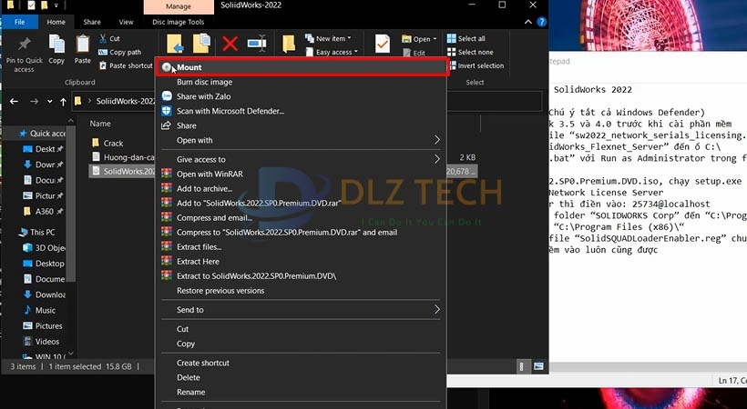Click the Rename icon in ribbon

click(257, 44)
